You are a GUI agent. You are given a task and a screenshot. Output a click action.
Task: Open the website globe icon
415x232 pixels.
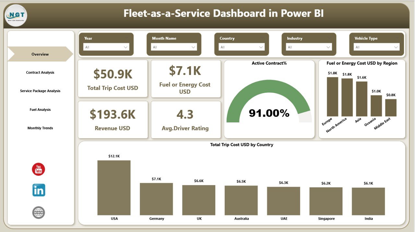click(39, 212)
